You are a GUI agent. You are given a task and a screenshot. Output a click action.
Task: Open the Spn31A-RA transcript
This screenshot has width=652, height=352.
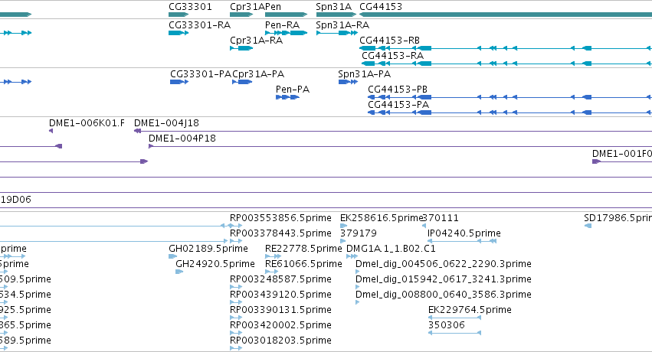pyautogui.click(x=342, y=25)
